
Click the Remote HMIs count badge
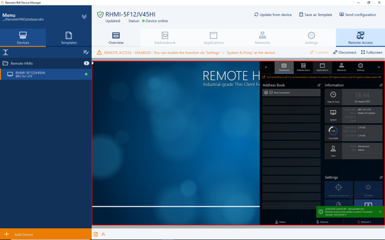pyautogui.click(x=86, y=63)
